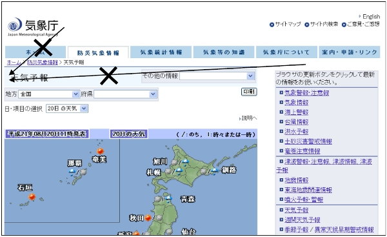Click the cloud icon next to 旭川

tap(175, 162)
